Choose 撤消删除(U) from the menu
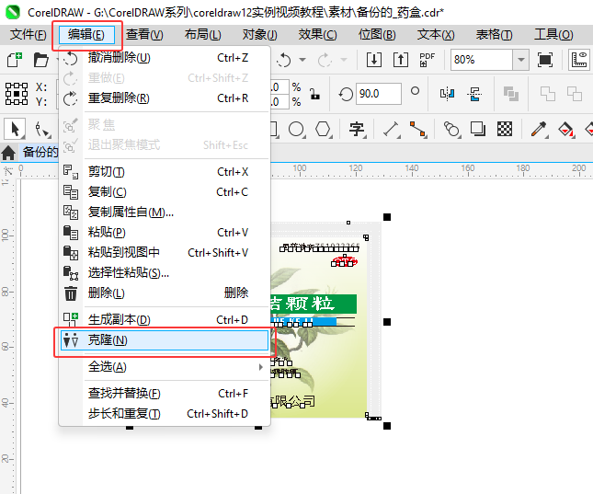Image resolution: width=593 pixels, height=494 pixels. click(165, 58)
